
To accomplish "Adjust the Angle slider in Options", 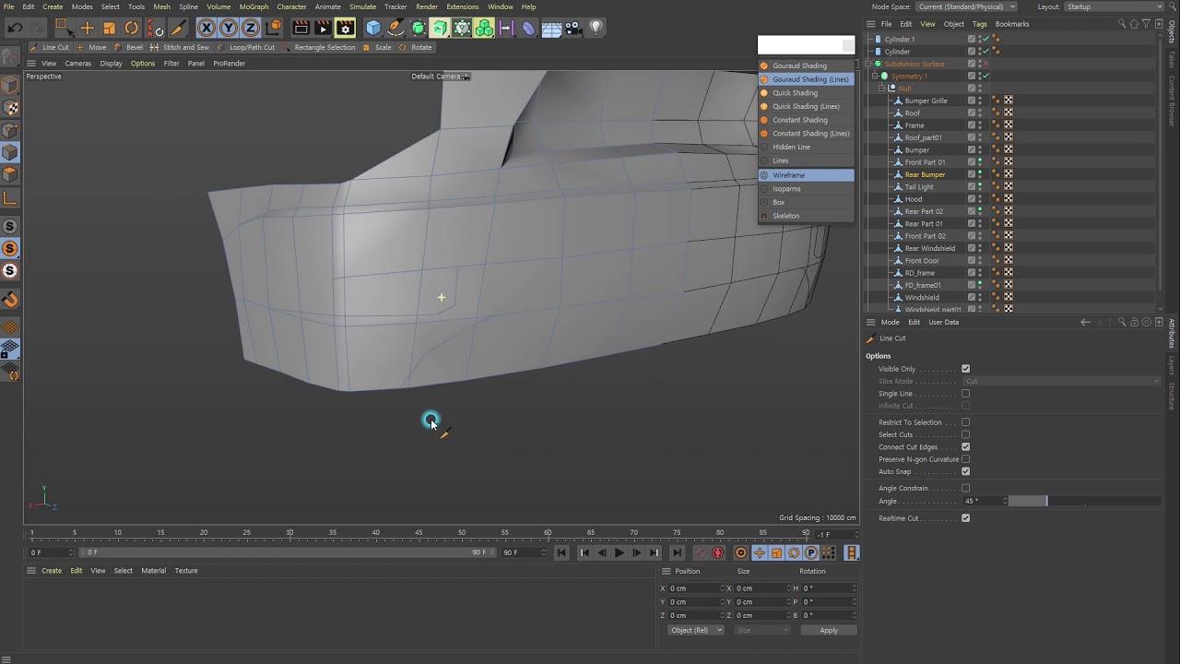I will coord(1084,501).
